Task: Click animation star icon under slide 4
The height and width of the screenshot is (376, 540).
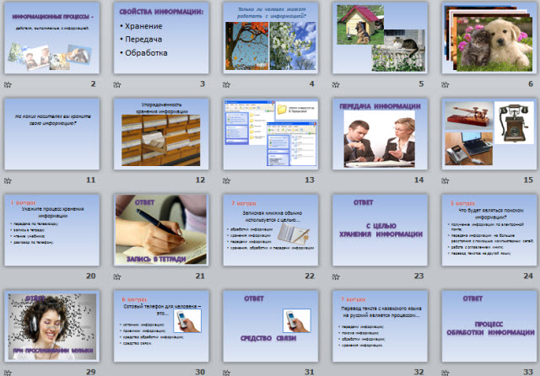Action: coord(227,84)
